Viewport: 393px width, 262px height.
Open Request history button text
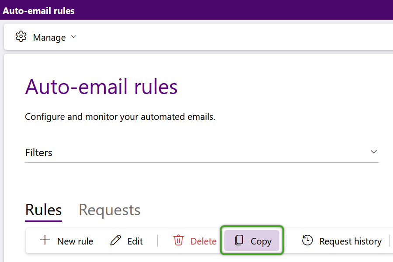tap(351, 241)
